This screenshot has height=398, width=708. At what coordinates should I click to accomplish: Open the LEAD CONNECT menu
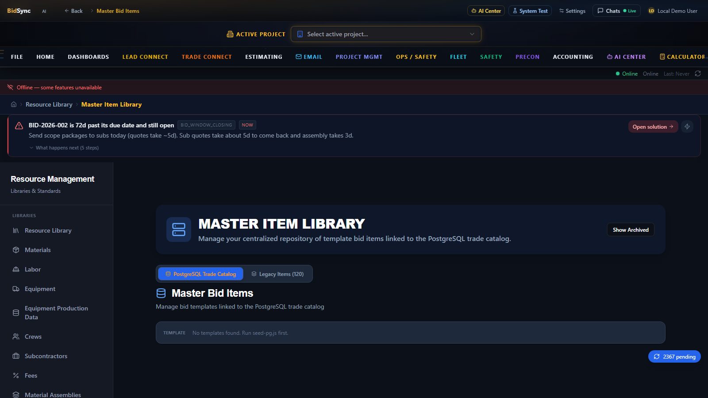pos(145,57)
